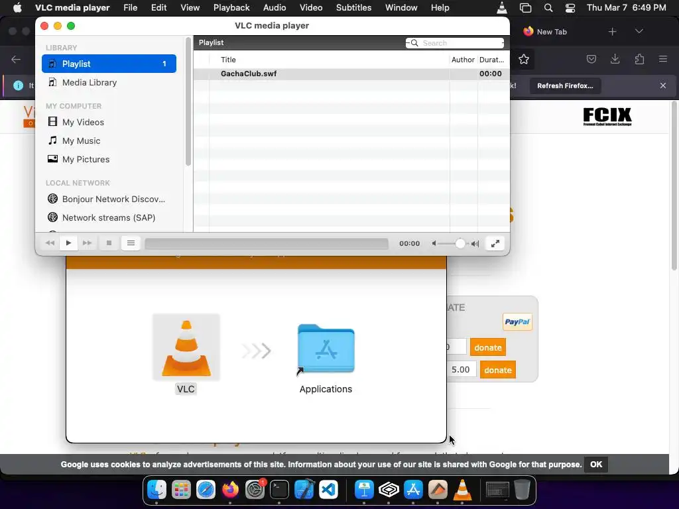The height and width of the screenshot is (509, 679).
Task: Open the Edit menu
Action: 159,7
